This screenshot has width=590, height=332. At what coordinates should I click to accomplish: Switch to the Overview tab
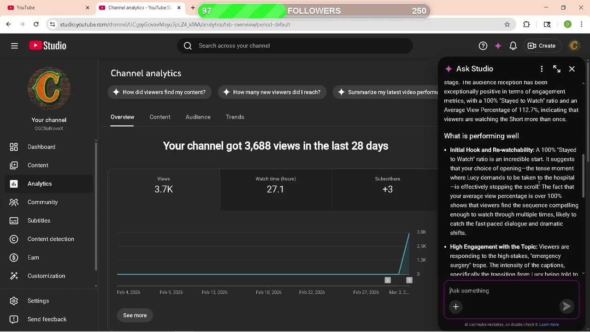point(122,117)
